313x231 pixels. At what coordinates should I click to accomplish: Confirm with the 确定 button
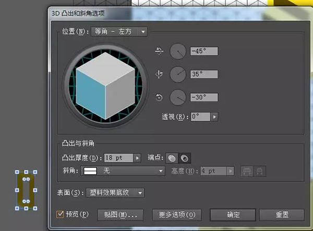coord(233,215)
